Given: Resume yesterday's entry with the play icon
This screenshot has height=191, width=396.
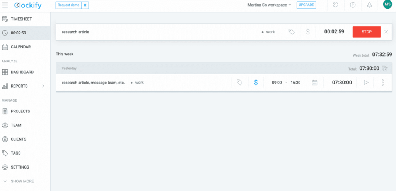Looking at the screenshot, I should pos(366,83).
